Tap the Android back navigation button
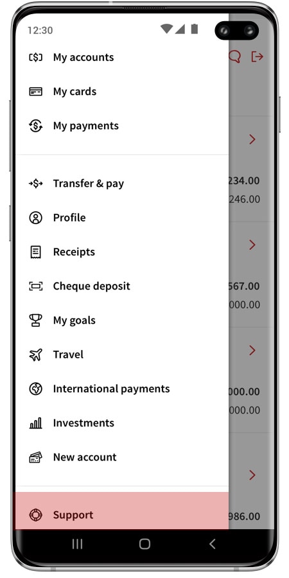This screenshot has height=578, width=289. [x=212, y=544]
